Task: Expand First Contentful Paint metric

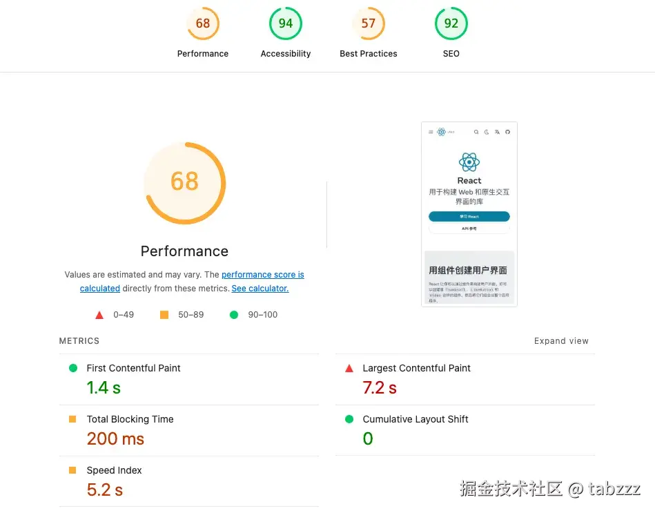Action: coord(189,379)
